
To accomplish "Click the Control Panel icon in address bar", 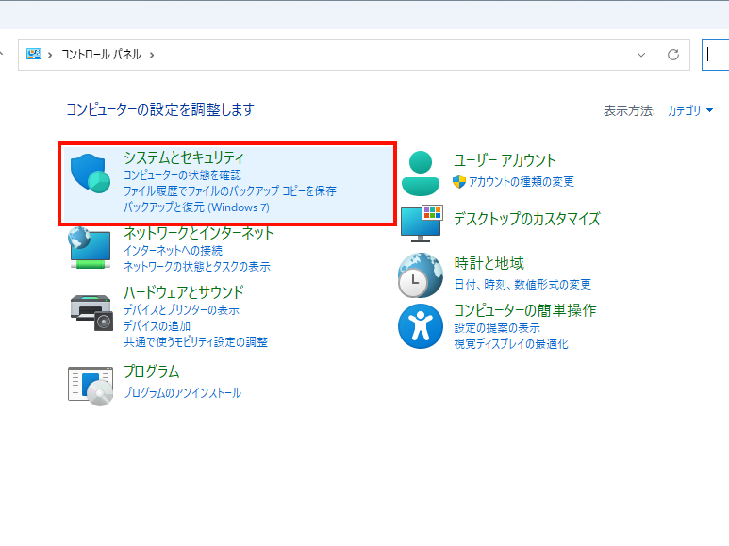I will pos(34,55).
